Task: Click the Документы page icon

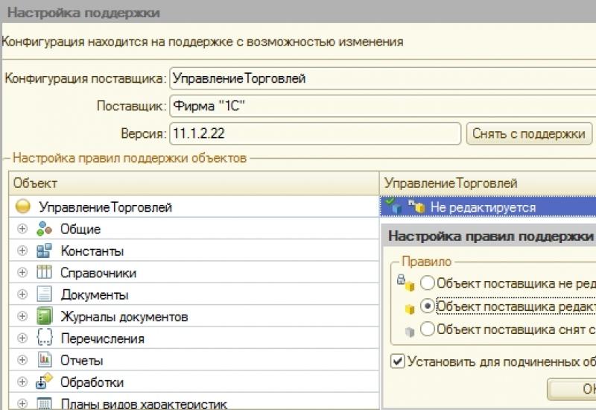Action: 45,294
